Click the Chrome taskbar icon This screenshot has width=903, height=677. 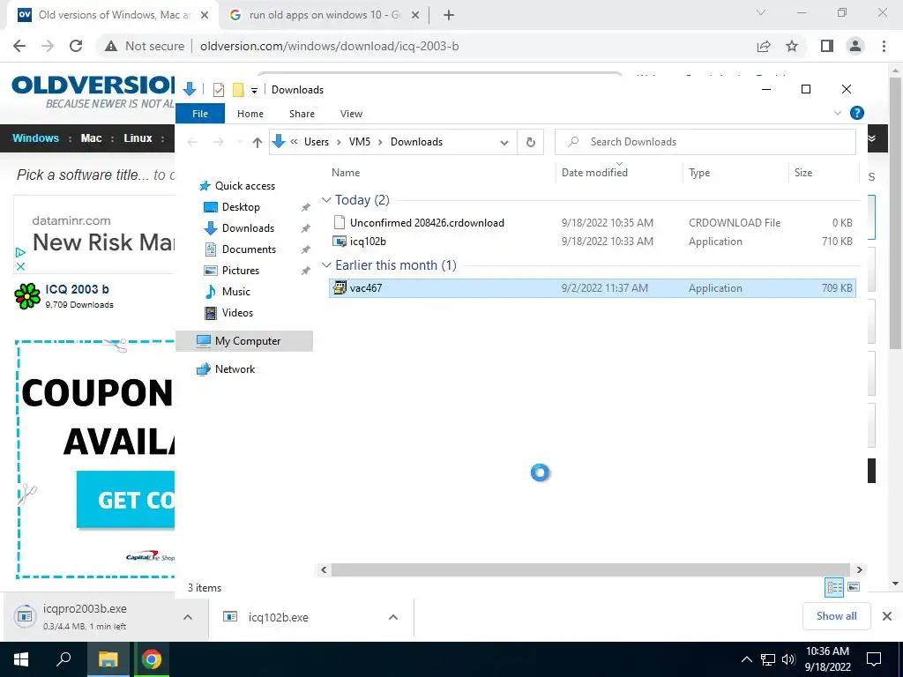(152, 659)
